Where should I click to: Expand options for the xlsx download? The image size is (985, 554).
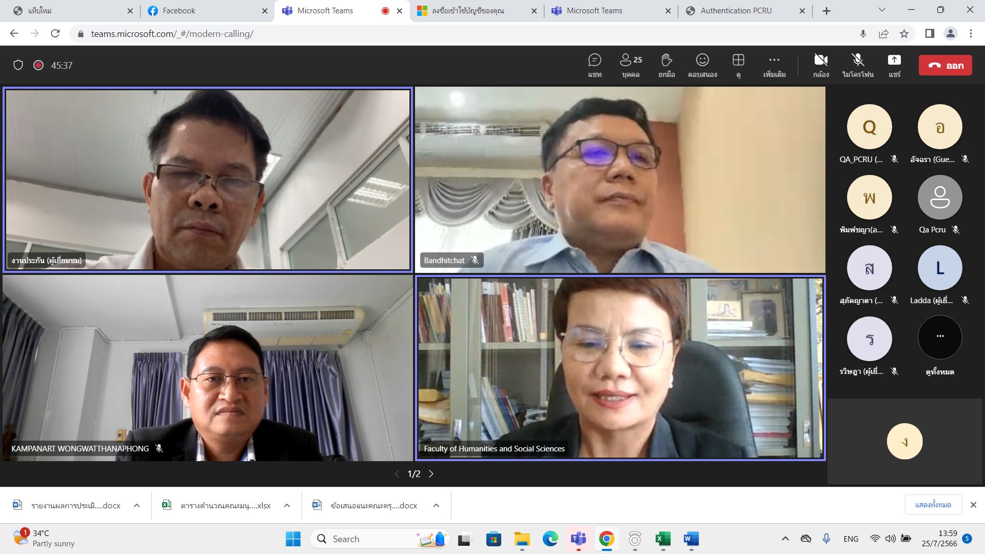pos(287,506)
